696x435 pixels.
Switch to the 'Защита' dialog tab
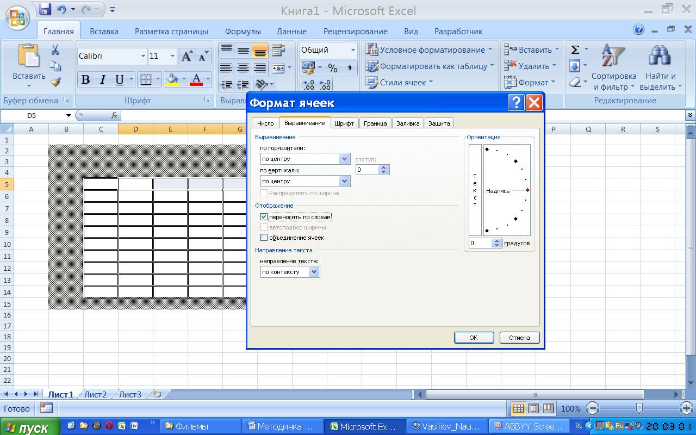coord(439,123)
